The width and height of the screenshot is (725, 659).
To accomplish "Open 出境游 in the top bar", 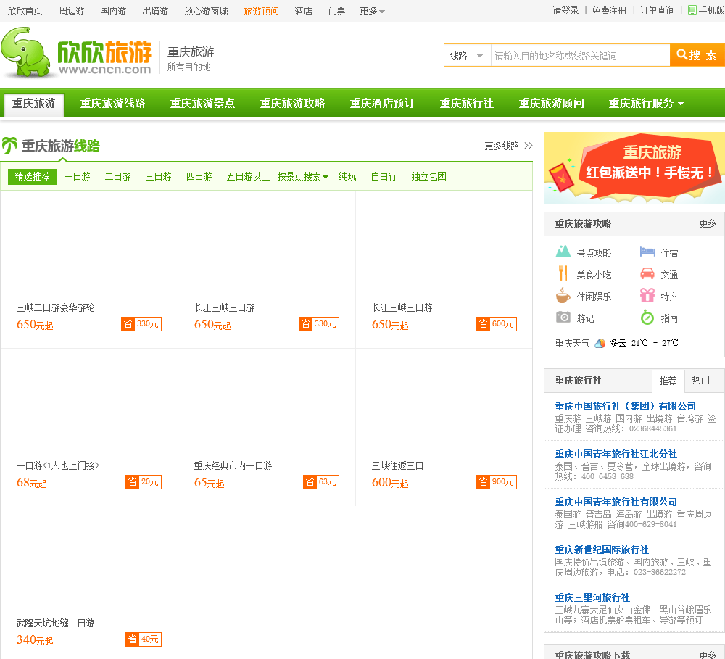I will (155, 11).
